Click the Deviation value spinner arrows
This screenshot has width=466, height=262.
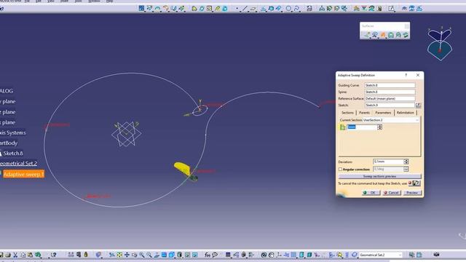[x=406, y=162]
